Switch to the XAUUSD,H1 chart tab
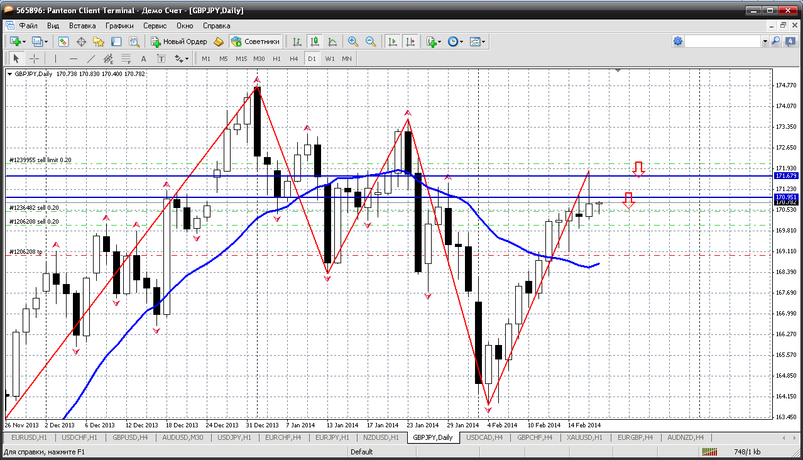This screenshot has height=460, width=803. (584, 437)
